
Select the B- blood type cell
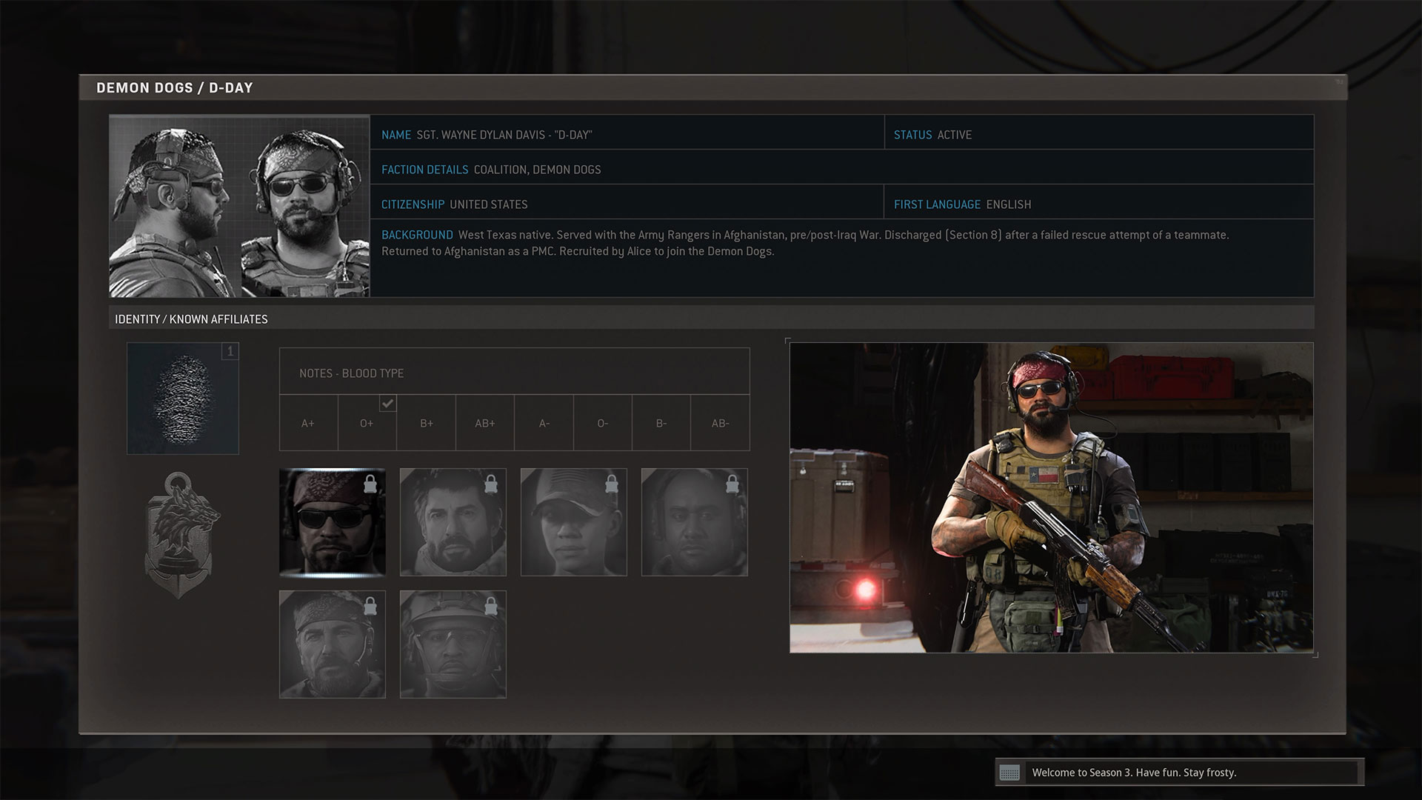coord(661,423)
